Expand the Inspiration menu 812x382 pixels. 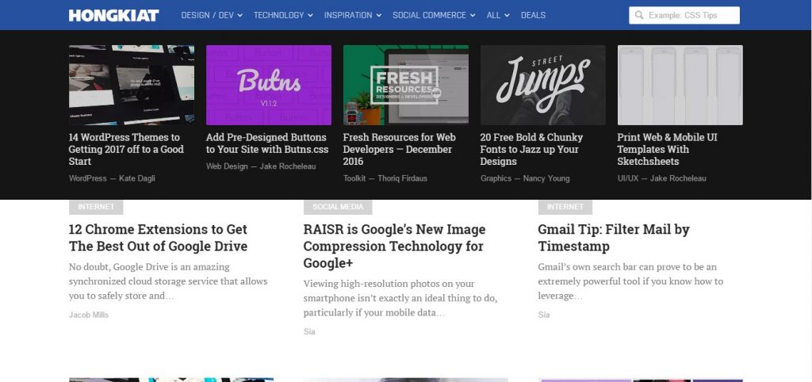click(x=353, y=15)
